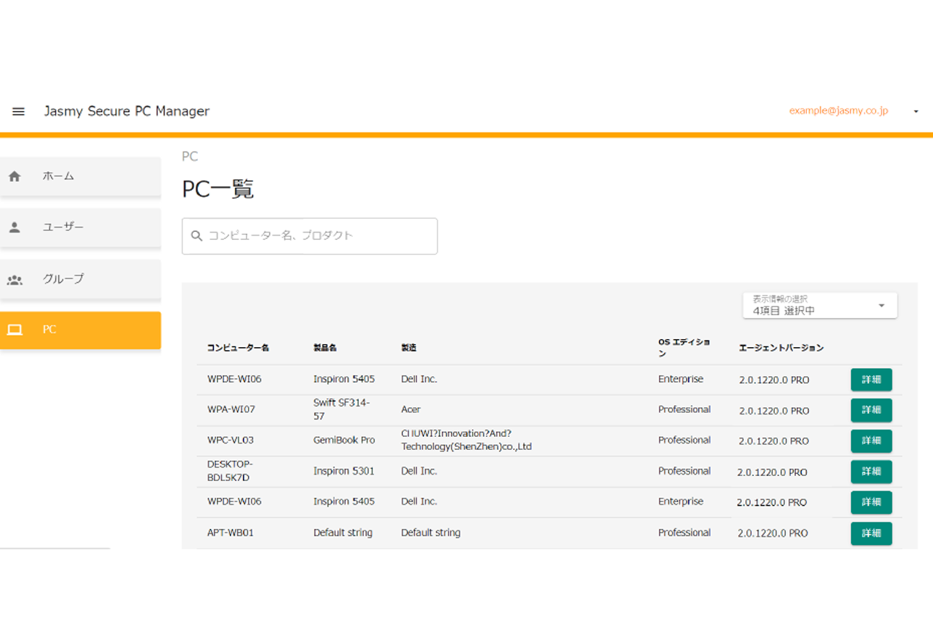This screenshot has width=933, height=642.
Task: Click the コンピューター名 column header
Action: coord(239,348)
